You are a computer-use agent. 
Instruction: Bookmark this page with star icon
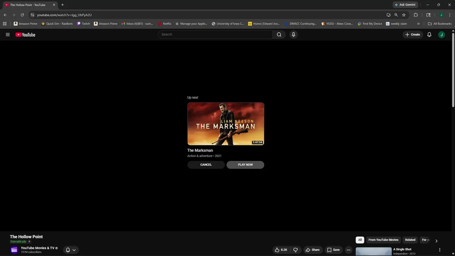coord(404,15)
